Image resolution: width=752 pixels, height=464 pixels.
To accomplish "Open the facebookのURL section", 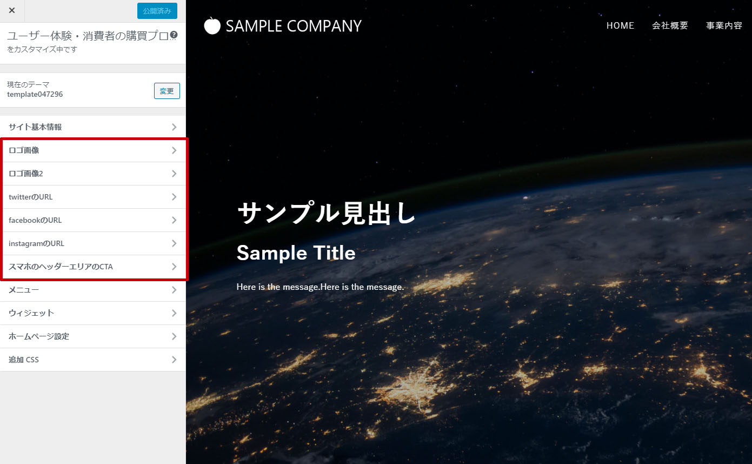I will (93, 220).
